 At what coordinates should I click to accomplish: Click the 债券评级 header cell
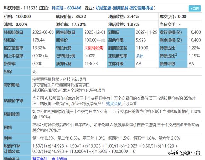(173, 64)
